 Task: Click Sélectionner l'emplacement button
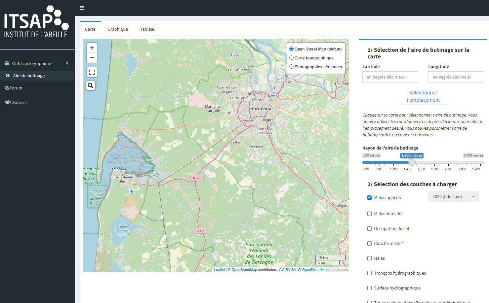point(423,96)
